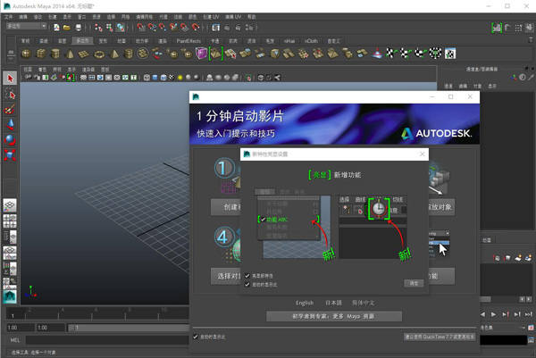
Task: Click play backwards button
Action: (x=482, y=314)
